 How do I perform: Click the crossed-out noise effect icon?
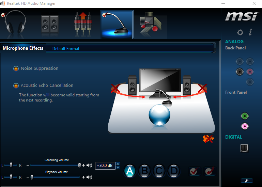[x=209, y=139]
